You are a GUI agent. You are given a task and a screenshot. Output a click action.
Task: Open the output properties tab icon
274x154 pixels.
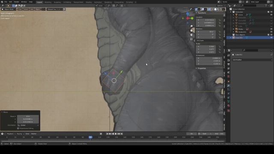[x=229, y=65]
